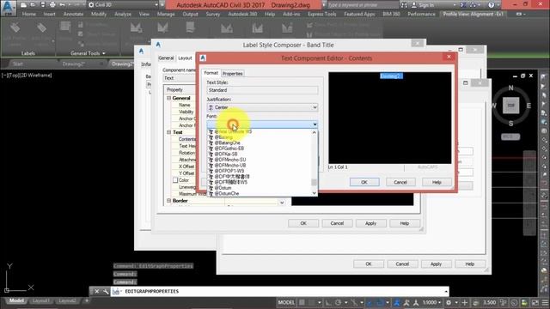The width and height of the screenshot is (550, 309).
Task: Click the highlighted text in the editor preview
Action: [391, 76]
